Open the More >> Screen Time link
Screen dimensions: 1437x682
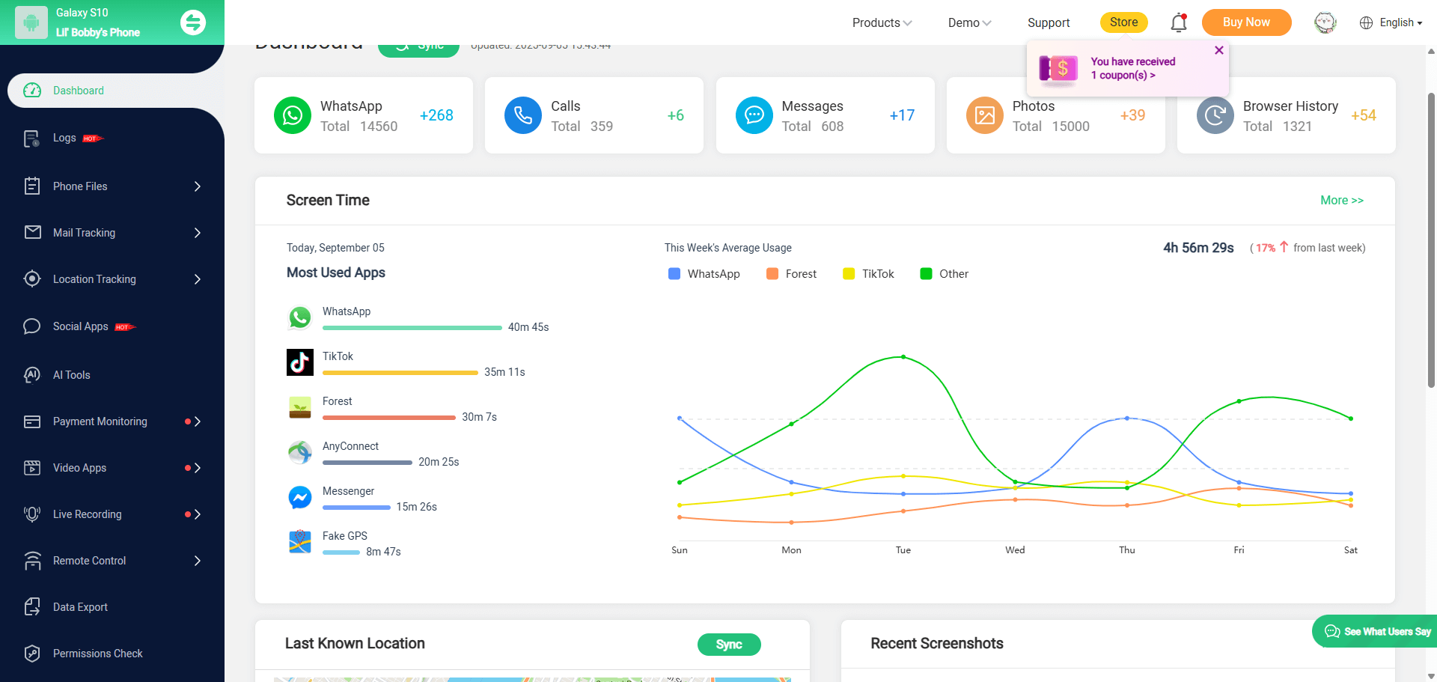coord(1341,200)
